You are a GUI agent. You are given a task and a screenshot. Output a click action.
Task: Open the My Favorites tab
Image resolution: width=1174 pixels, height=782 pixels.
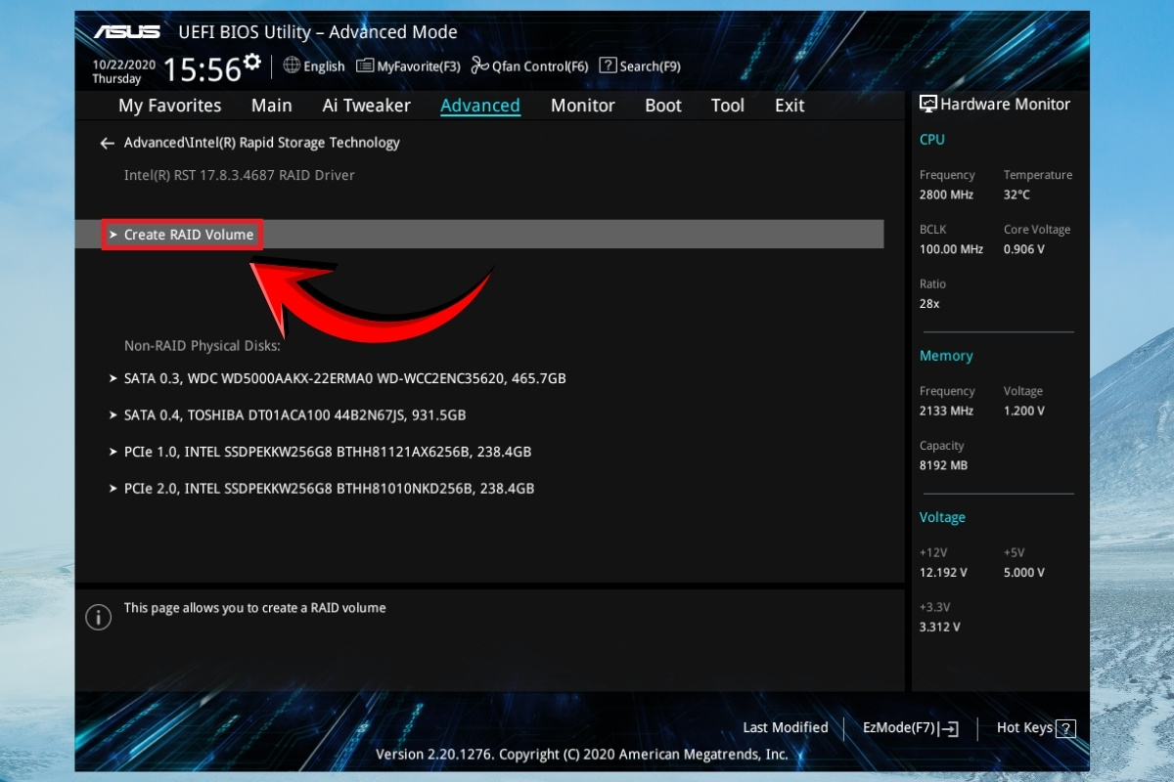[169, 106]
